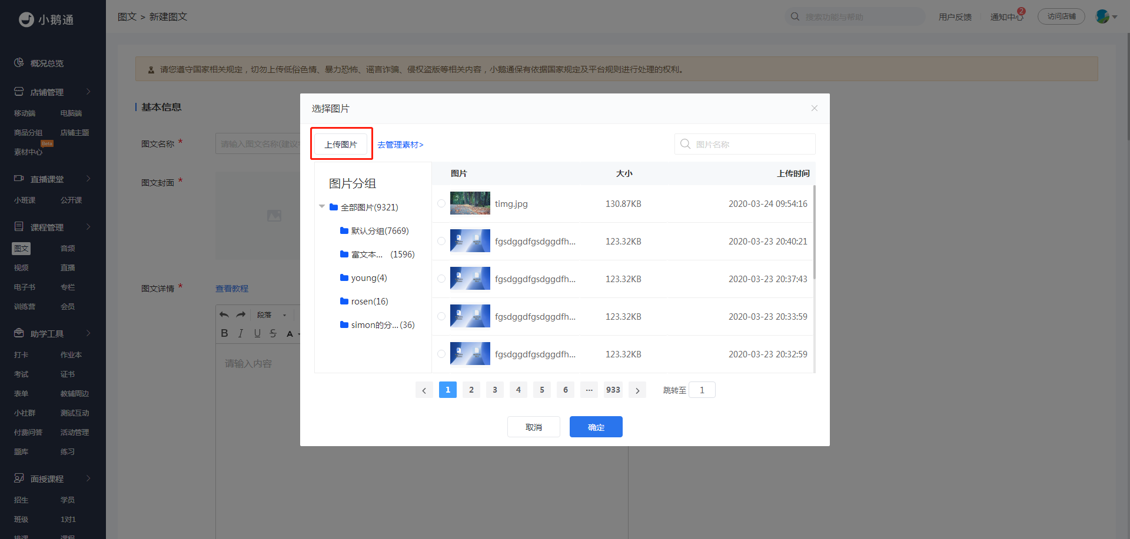
Task: Click the 跳转至 page number input
Action: pos(702,390)
